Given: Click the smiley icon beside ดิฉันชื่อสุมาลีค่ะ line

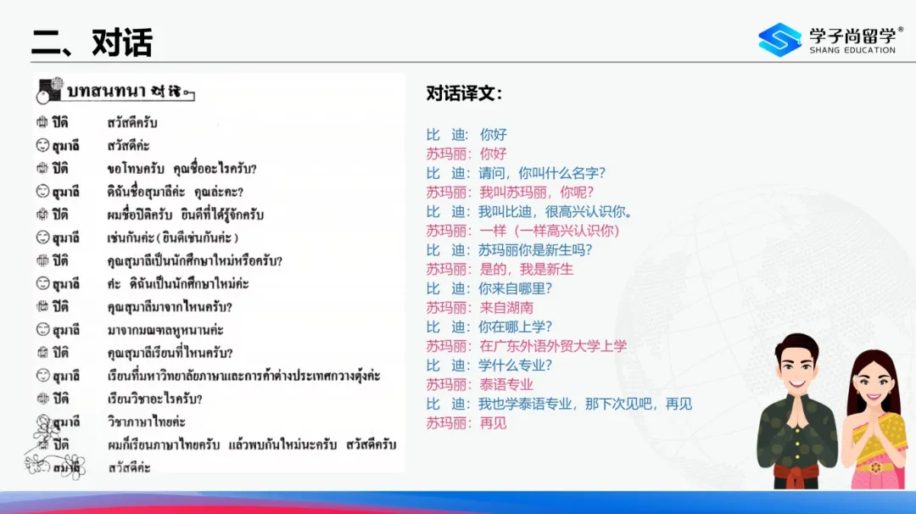Looking at the screenshot, I should (42, 192).
